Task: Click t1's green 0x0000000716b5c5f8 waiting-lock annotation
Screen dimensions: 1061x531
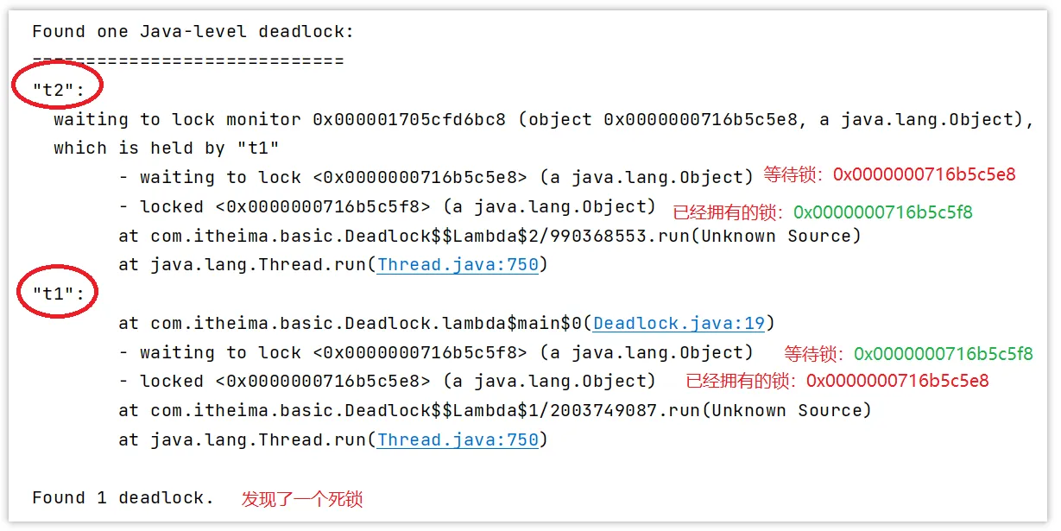Action: [943, 354]
